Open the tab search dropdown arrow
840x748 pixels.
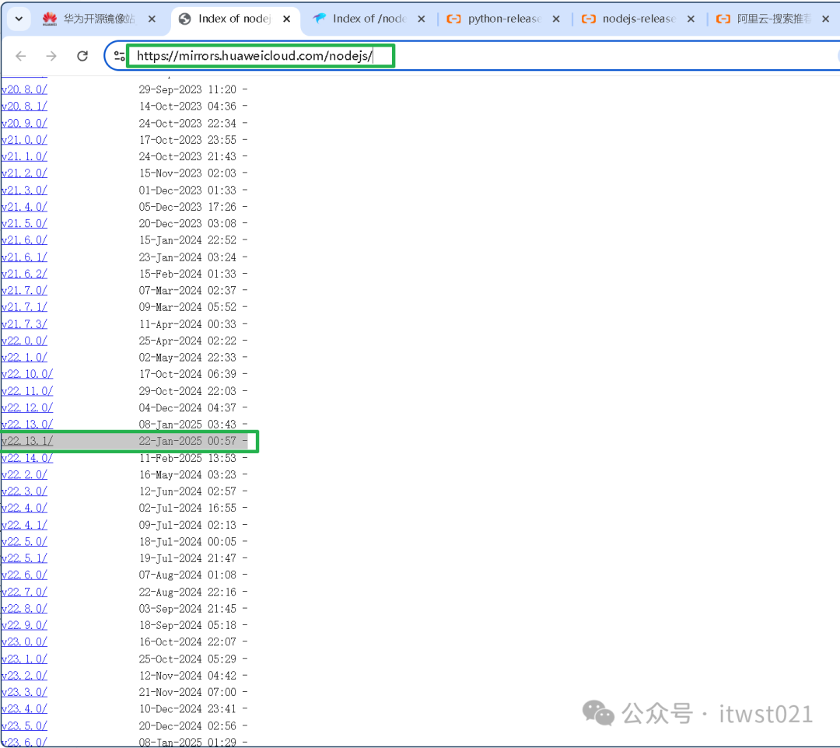pyautogui.click(x=19, y=19)
